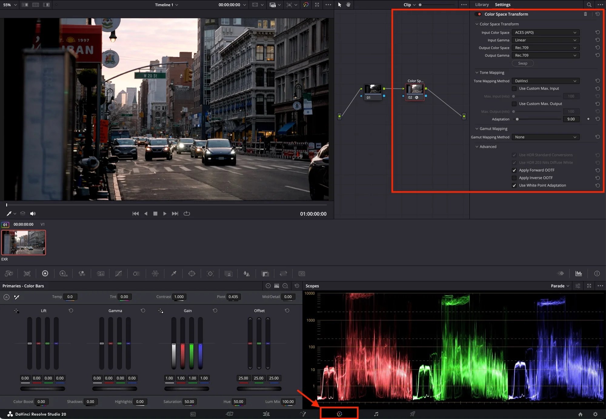Toggle auto balance A button
The height and width of the screenshot is (419, 606).
pyautogui.click(x=6, y=297)
